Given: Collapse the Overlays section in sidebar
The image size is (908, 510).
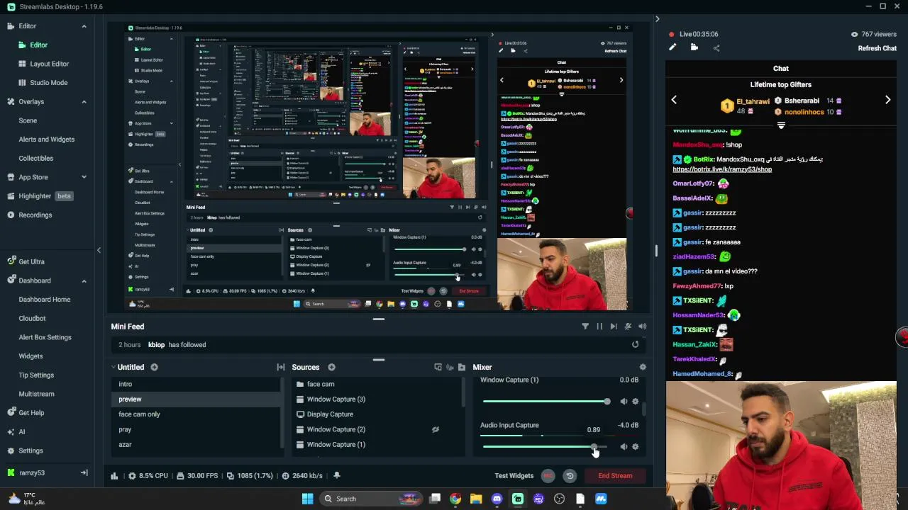Looking at the screenshot, I should click(84, 102).
